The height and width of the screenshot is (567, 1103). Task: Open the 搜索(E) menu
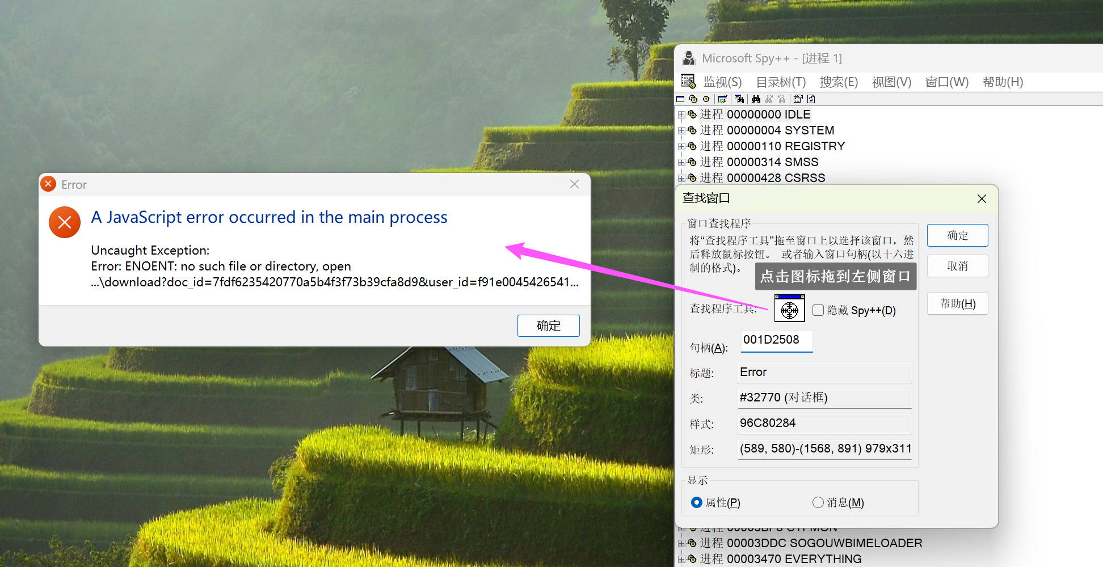click(839, 82)
